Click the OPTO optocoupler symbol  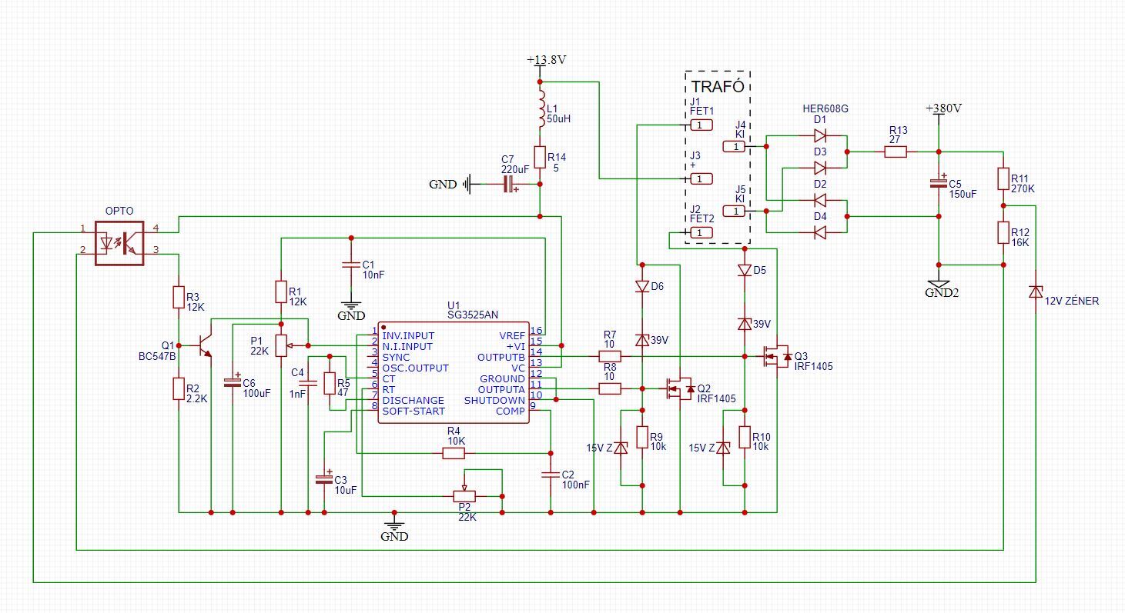coord(119,243)
